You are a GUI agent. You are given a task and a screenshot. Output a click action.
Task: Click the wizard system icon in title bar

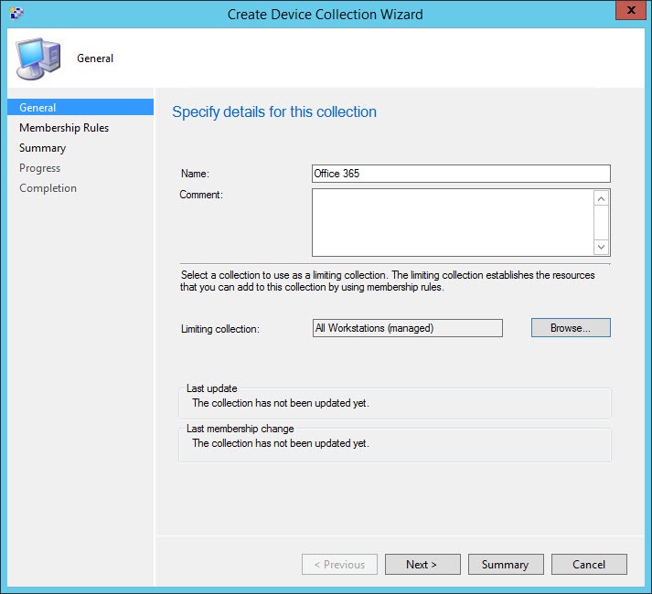tap(16, 14)
